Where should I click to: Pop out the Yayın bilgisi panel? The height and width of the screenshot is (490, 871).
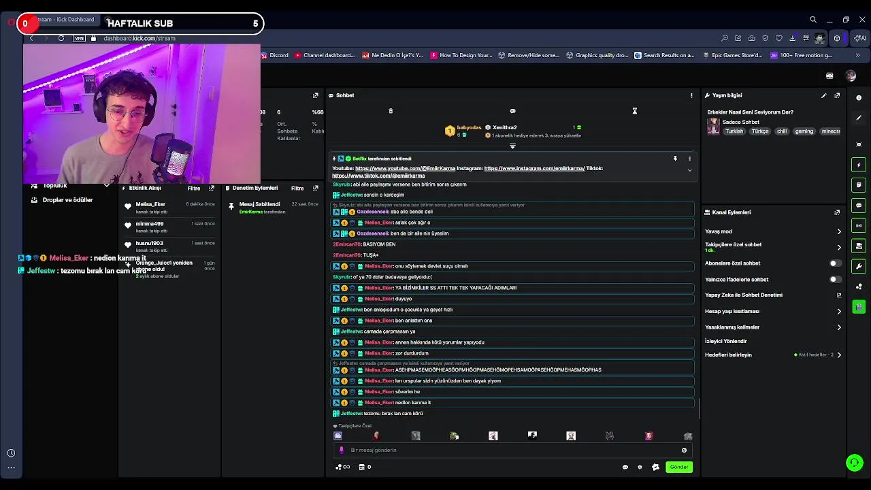pos(837,95)
